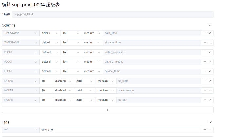Remove the battery_voltage column with minus icon
The height and width of the screenshot is (137, 226).
[x=205, y=62]
